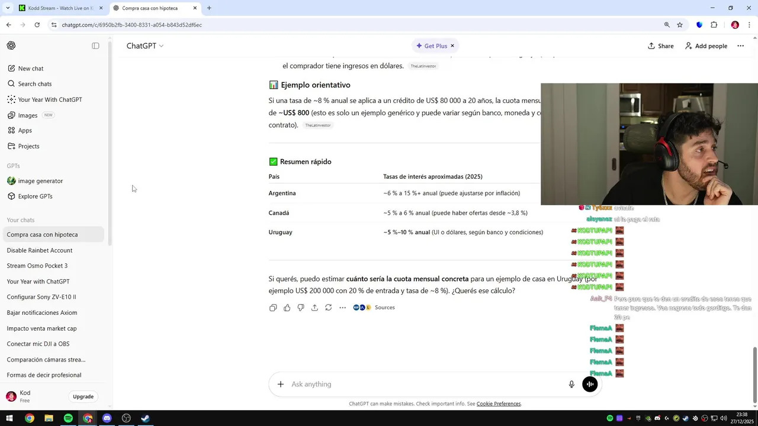The width and height of the screenshot is (758, 426).
Task: Regenerate the response
Action: (x=329, y=308)
